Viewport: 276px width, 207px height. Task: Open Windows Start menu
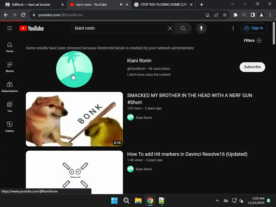tap(114, 201)
